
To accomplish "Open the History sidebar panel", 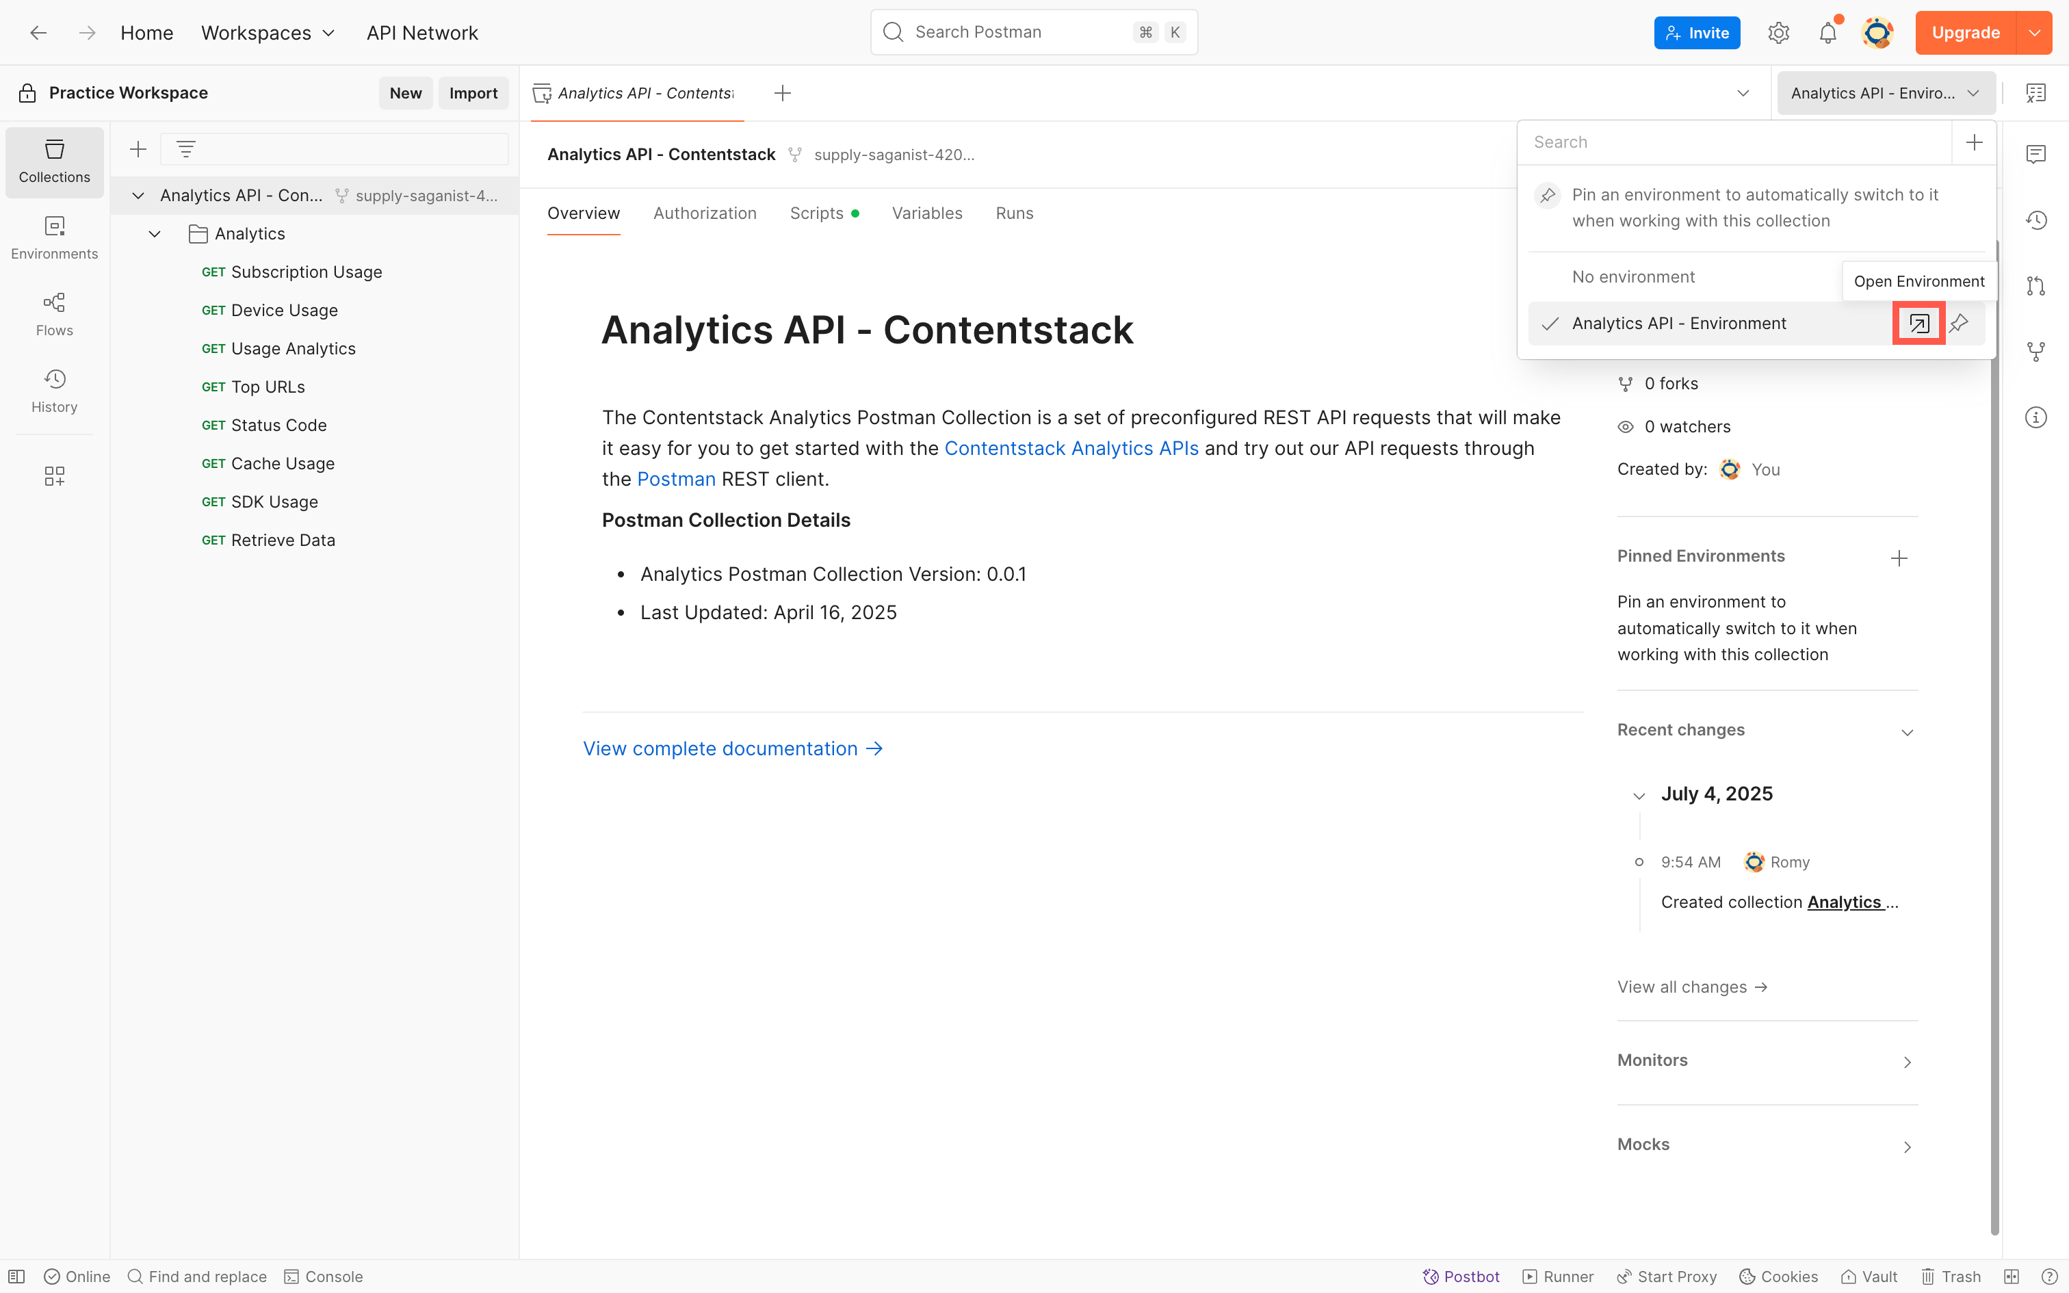I will [54, 391].
